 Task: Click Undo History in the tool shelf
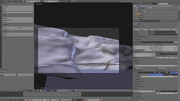click(x=18, y=29)
